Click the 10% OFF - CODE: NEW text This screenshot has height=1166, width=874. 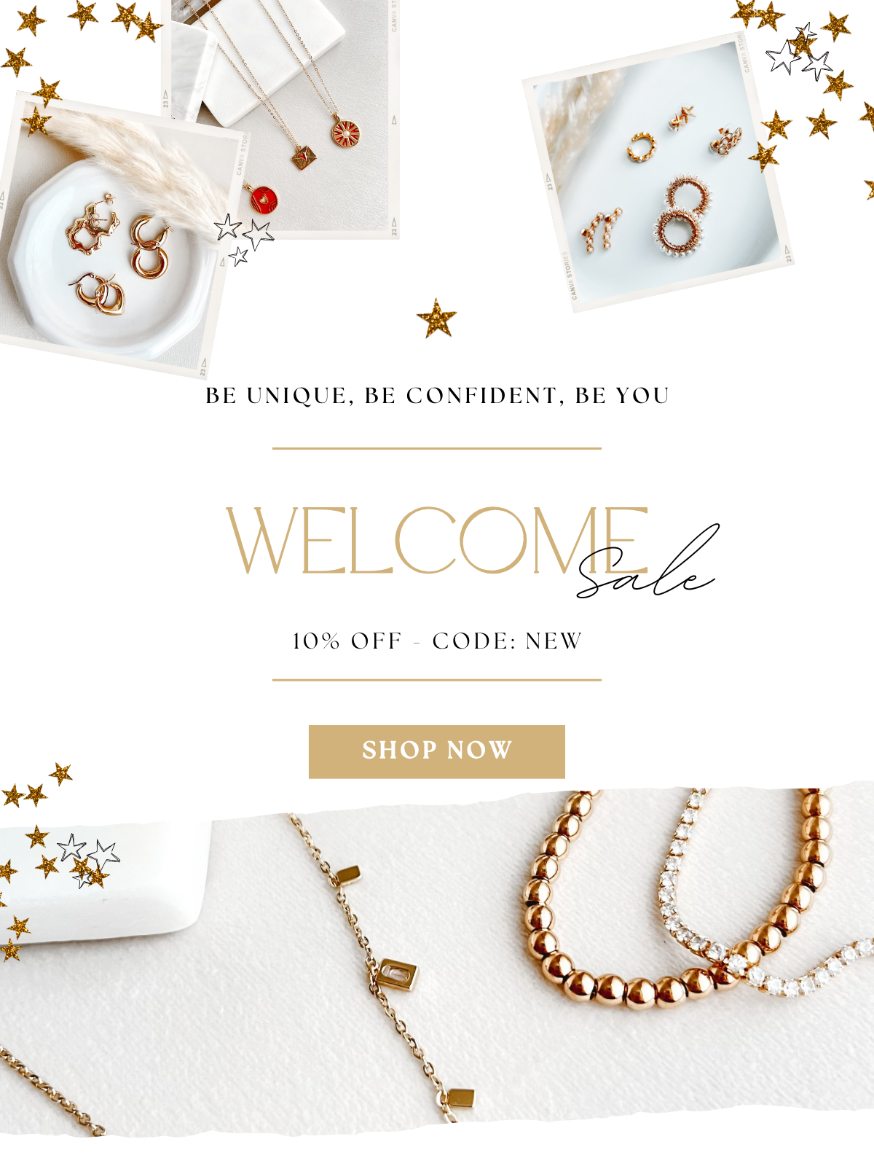437,641
